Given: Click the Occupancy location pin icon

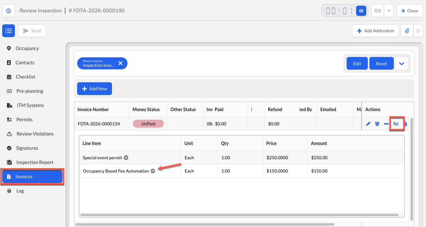Looking at the screenshot, I should click(9, 48).
